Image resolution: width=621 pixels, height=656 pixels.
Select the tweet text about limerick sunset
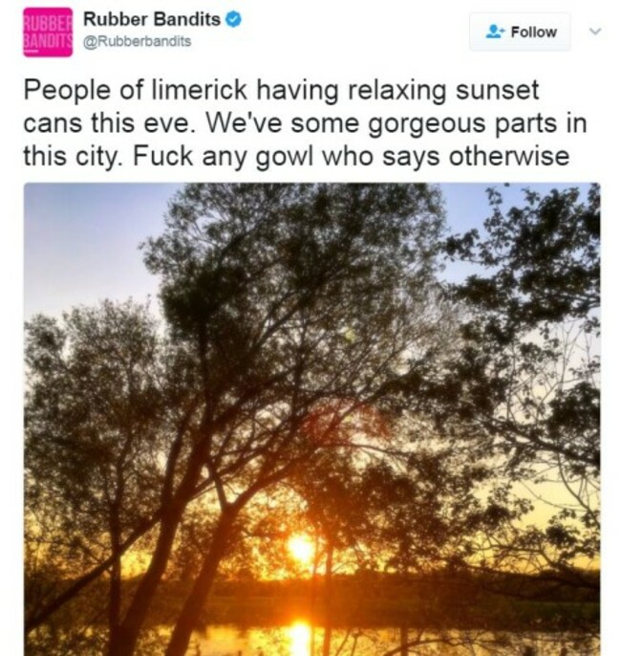(x=305, y=123)
